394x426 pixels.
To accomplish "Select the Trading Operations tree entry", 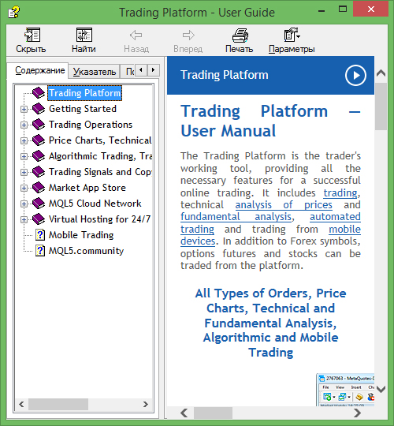I will click(x=91, y=125).
